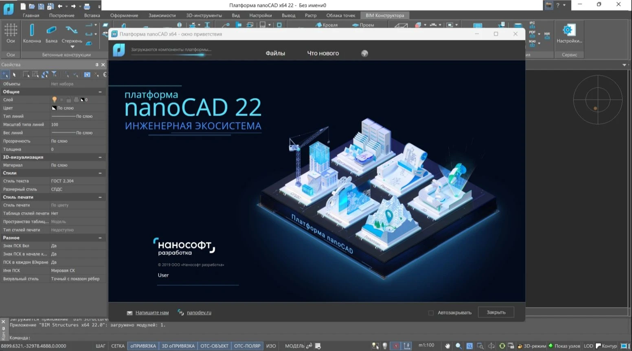Activate the pan hand tool in status bar
This screenshot has width=632, height=351.
[x=448, y=346]
